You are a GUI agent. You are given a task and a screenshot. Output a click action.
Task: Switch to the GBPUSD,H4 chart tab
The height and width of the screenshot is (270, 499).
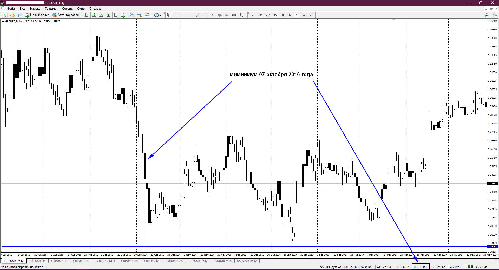[37, 261]
